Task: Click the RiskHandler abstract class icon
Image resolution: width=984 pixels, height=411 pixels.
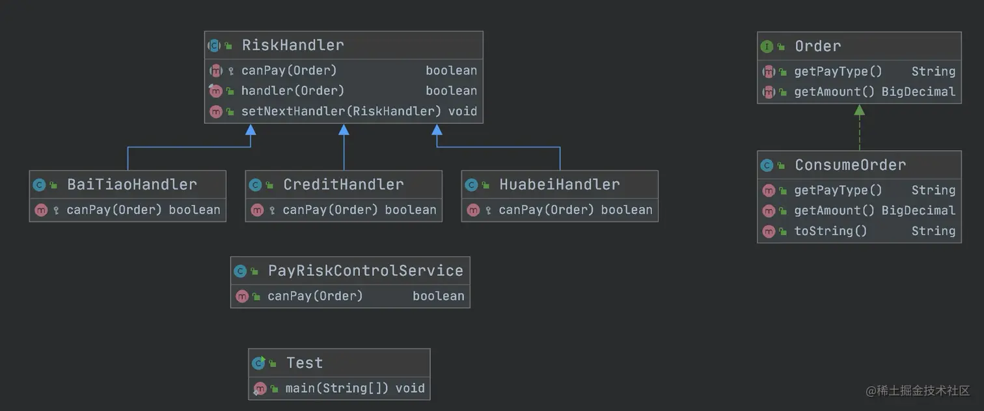Action: (x=214, y=45)
